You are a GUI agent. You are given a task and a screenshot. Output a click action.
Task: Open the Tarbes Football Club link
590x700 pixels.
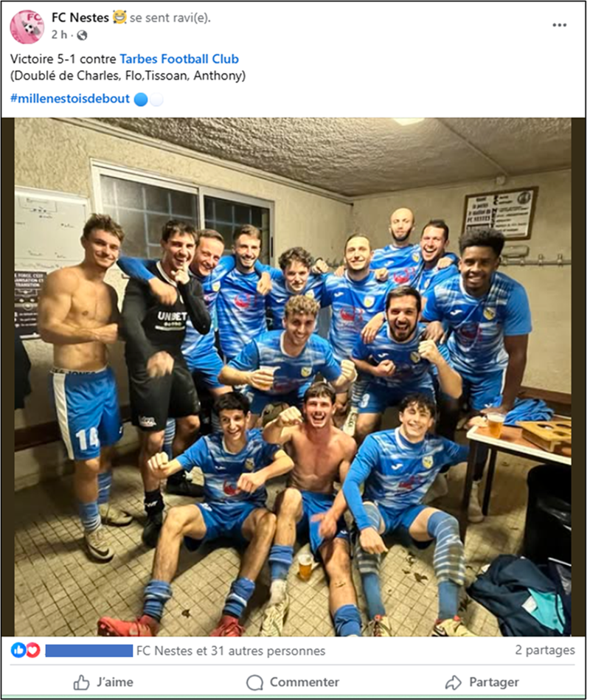pyautogui.click(x=179, y=59)
